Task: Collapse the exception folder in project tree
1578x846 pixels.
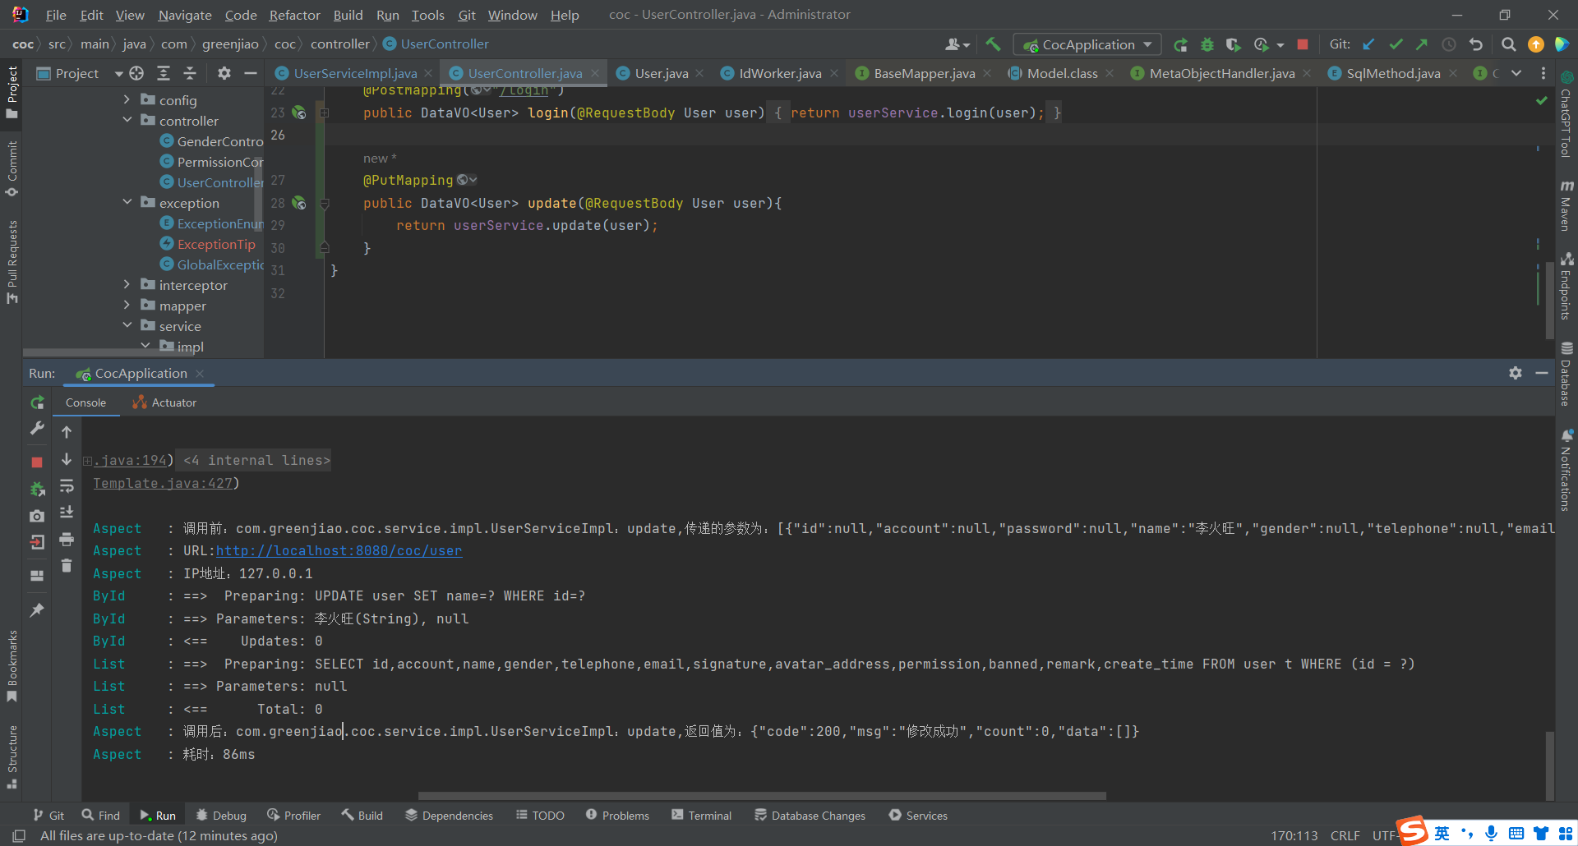Action: (127, 203)
